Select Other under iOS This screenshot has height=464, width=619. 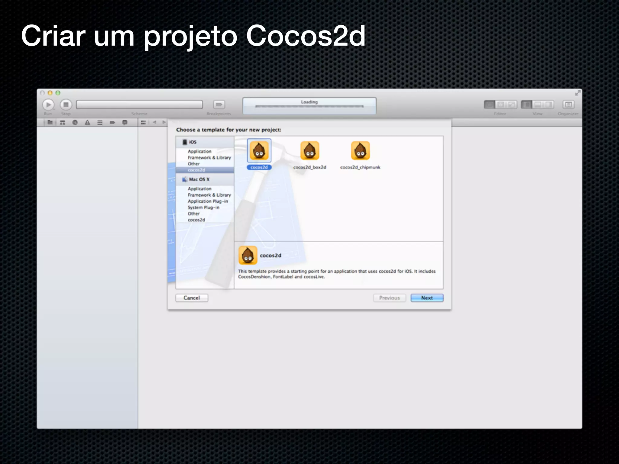pyautogui.click(x=194, y=164)
